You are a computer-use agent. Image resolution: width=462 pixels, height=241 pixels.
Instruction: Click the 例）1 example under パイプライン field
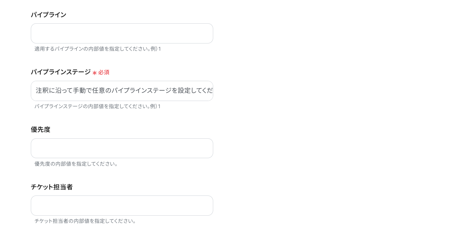coord(156,49)
